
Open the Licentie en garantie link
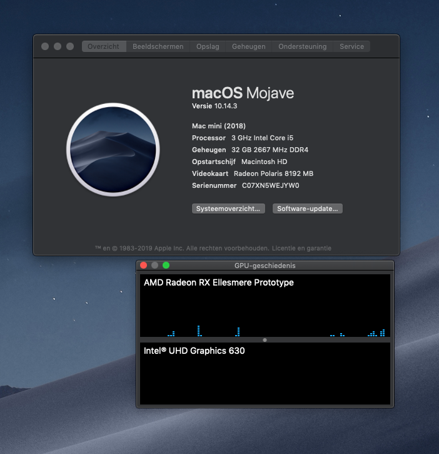coord(301,248)
